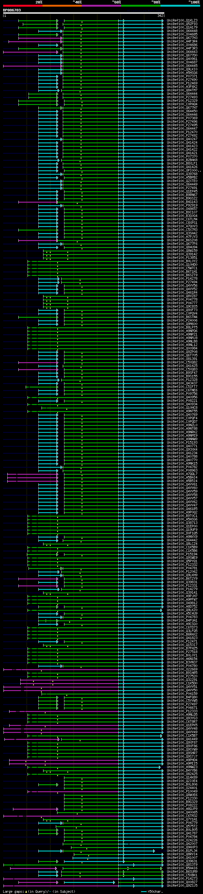The width and height of the screenshot is (203, 894).
Task: Click hit label UniRef100_P12328
Action: [x=182, y=380]
